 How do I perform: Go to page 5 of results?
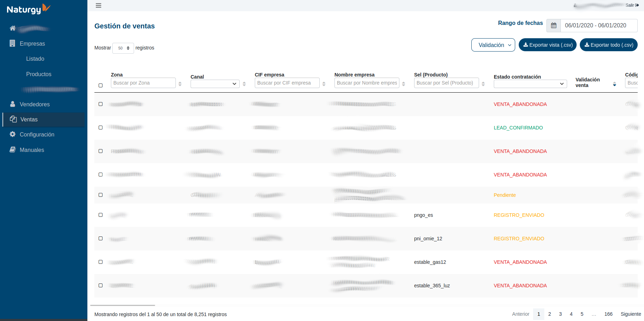coord(582,314)
